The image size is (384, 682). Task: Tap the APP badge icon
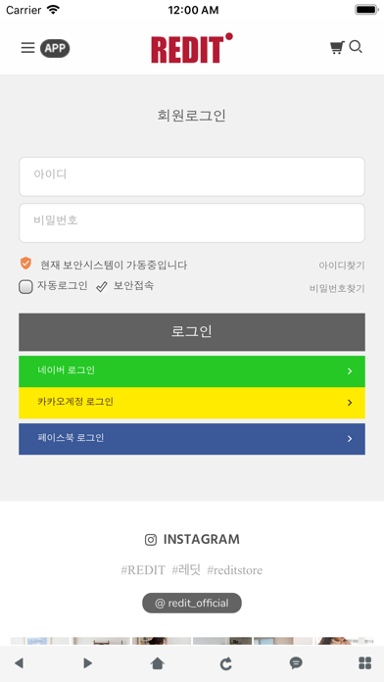pyautogui.click(x=55, y=48)
